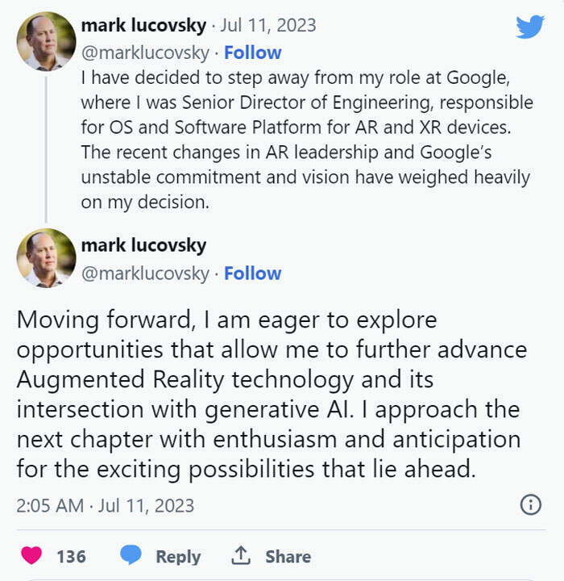Open the top 'mark lucovsky' display name
564x581 pixels.
coord(143,26)
